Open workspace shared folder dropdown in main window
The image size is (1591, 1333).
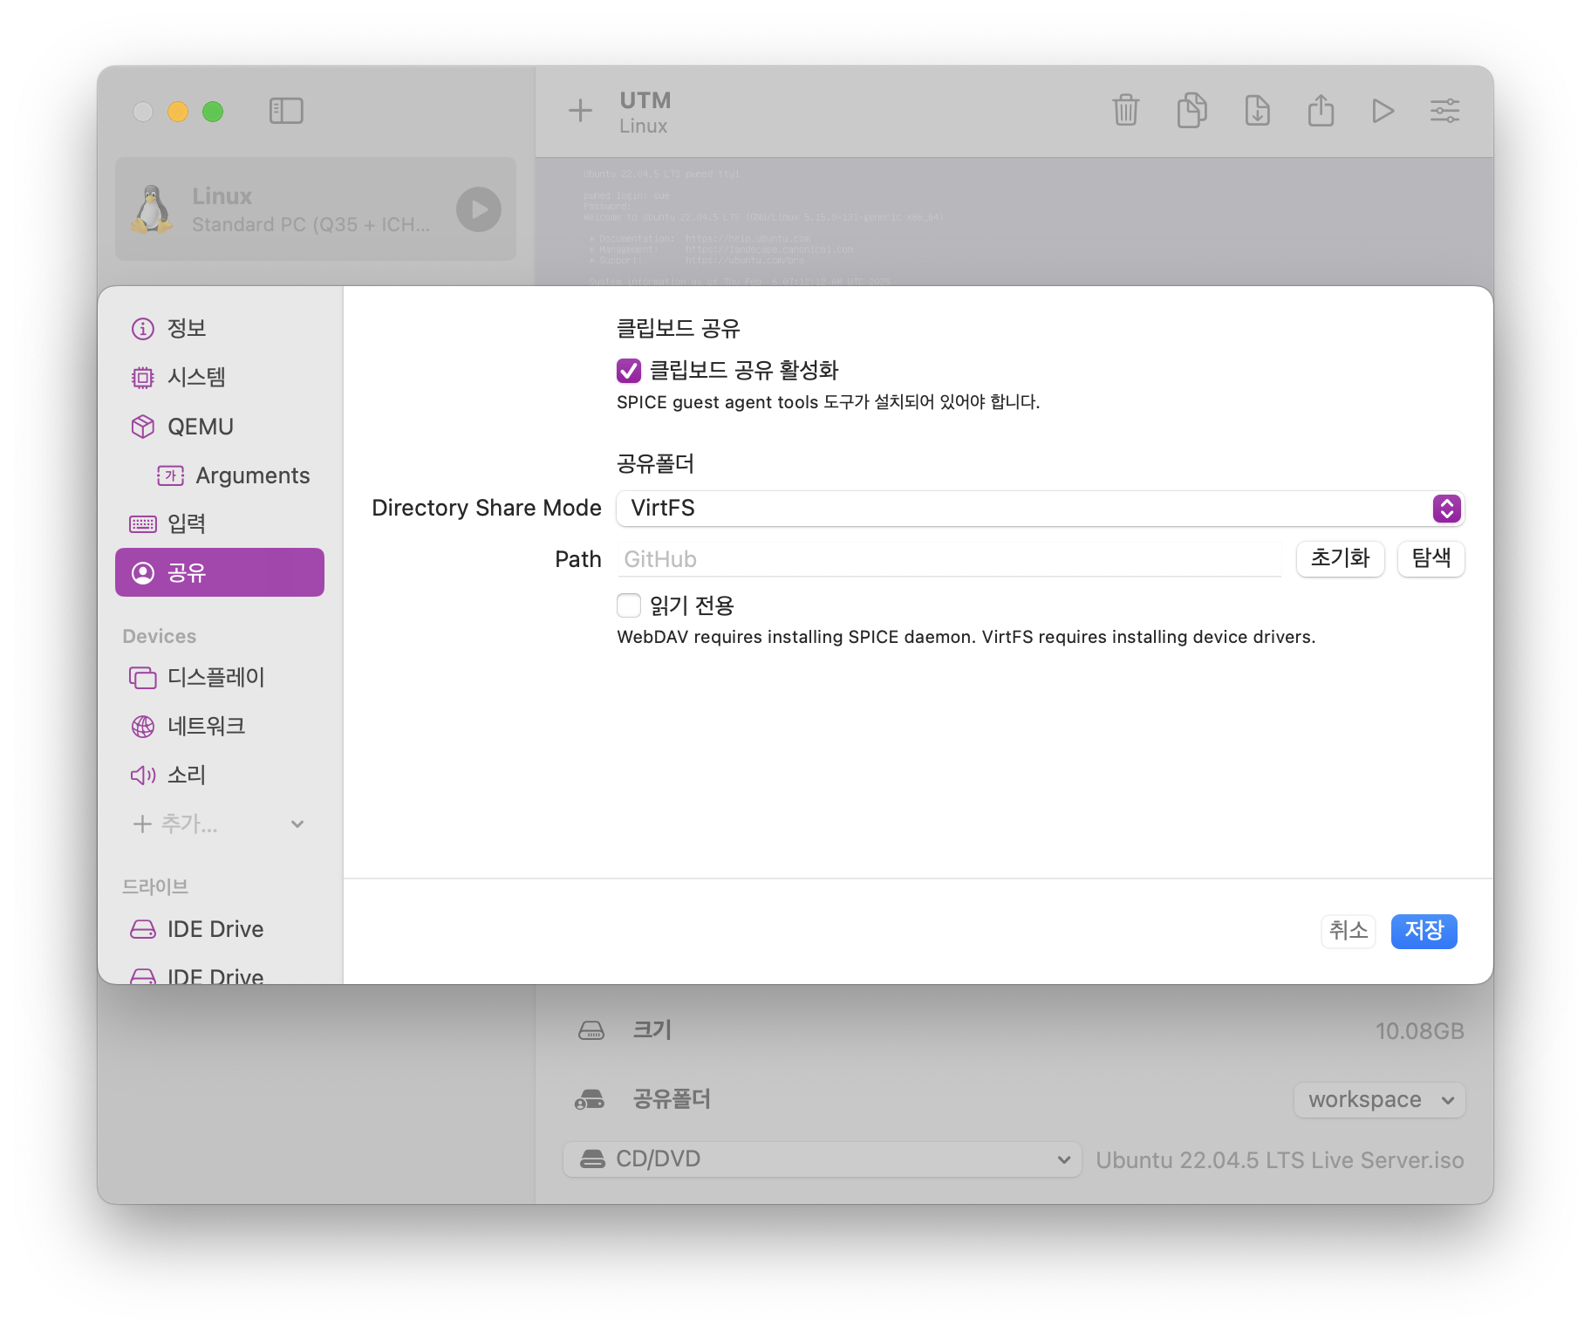(x=1379, y=1099)
